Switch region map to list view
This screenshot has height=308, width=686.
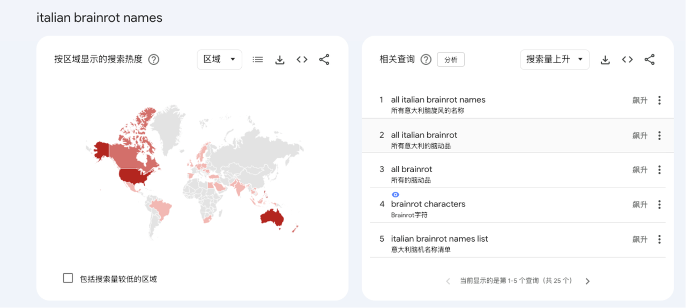(258, 59)
